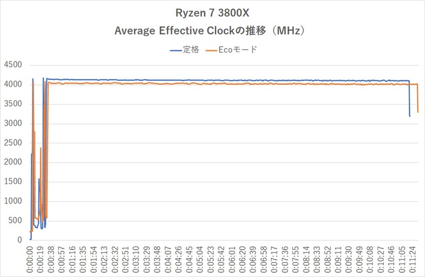Screen dimensions: 425x277
Task: Click the x-axis label 0:03:48
Action: (x=157, y=259)
